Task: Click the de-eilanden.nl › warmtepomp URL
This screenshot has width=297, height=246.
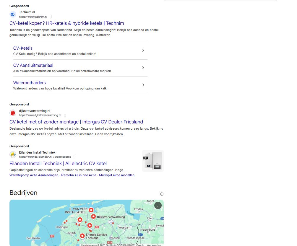Action: point(45,157)
